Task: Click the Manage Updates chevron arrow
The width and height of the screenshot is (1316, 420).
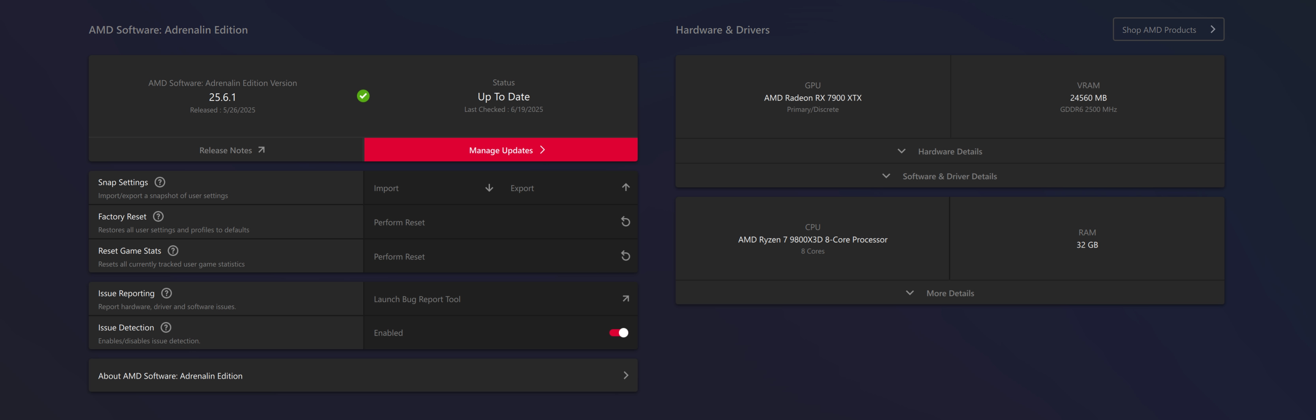Action: tap(543, 150)
